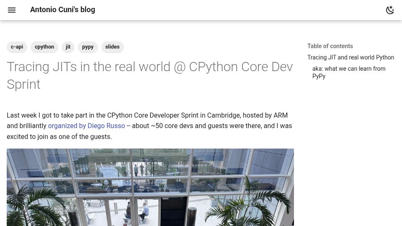
Task: Open the atrium photo of the sprint venue
Action: pyautogui.click(x=150, y=187)
